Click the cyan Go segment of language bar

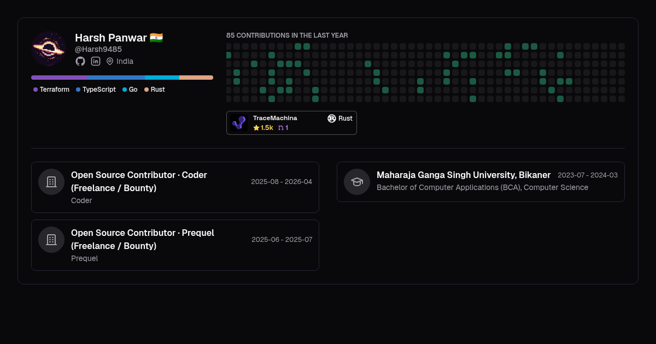coord(162,78)
